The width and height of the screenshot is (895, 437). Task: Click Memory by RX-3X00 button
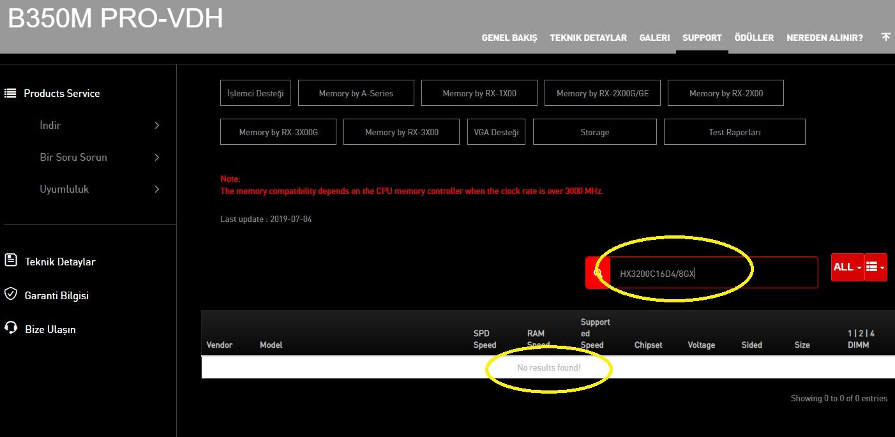click(402, 132)
